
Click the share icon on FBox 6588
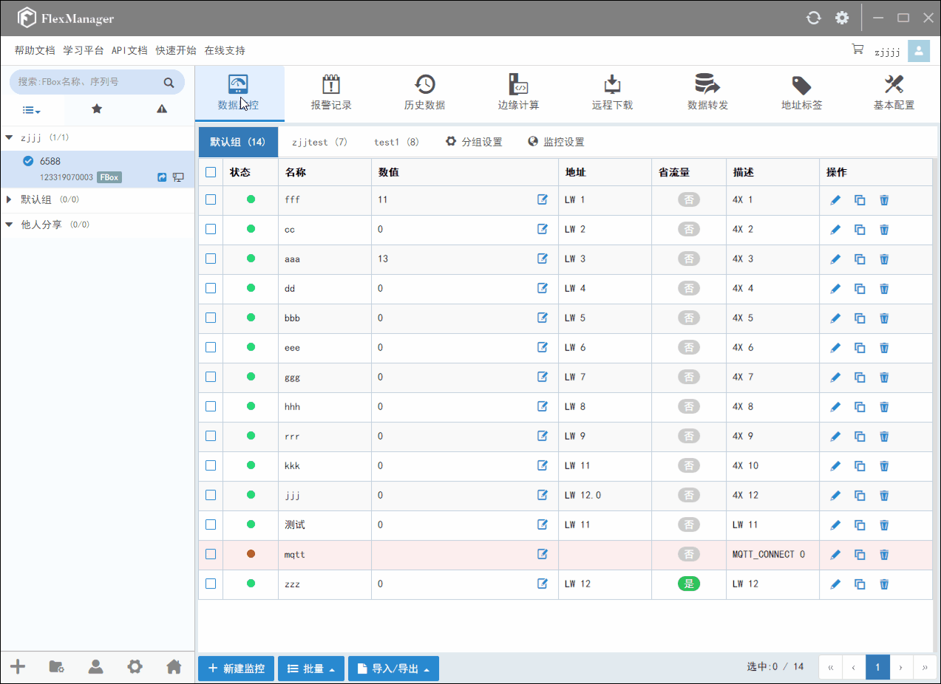[162, 177]
